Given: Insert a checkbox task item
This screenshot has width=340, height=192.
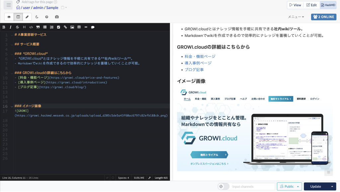Looking at the screenshot, I should [58, 27].
